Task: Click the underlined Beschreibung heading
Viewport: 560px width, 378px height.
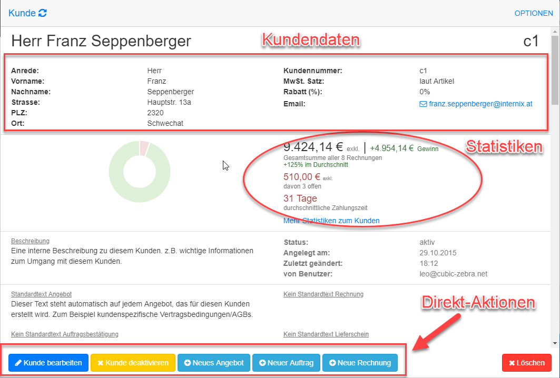Action: pyautogui.click(x=30, y=241)
